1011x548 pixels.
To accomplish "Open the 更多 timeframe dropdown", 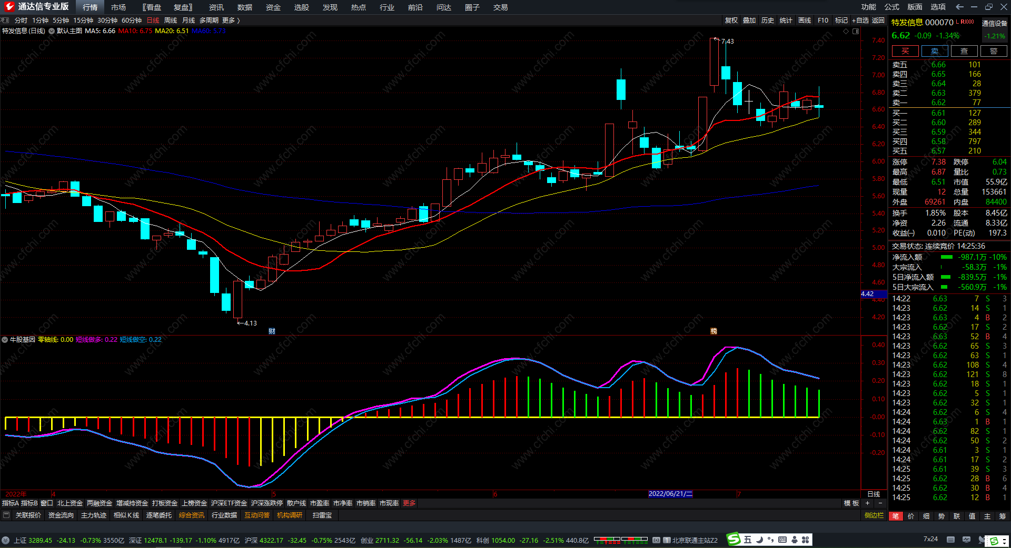I will [x=231, y=21].
